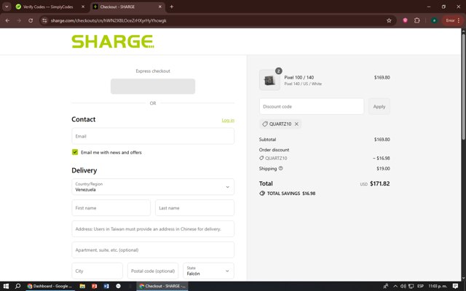Click the Apply discount button

pyautogui.click(x=379, y=107)
